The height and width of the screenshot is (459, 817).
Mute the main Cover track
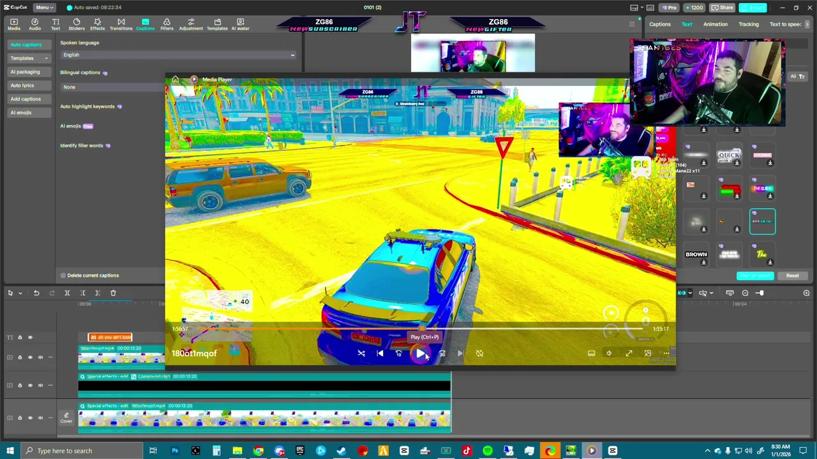[x=40, y=418]
